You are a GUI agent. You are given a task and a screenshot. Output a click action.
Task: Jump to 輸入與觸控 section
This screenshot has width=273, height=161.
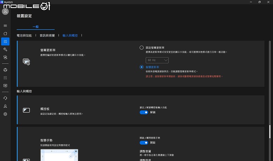click(70, 36)
